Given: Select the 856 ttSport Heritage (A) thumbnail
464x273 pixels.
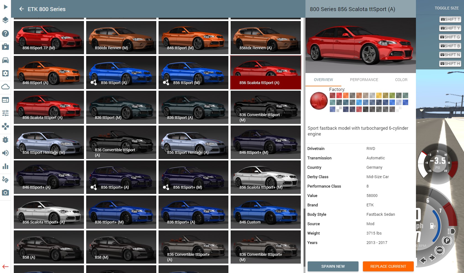Looking at the screenshot, I should click(x=193, y=142).
